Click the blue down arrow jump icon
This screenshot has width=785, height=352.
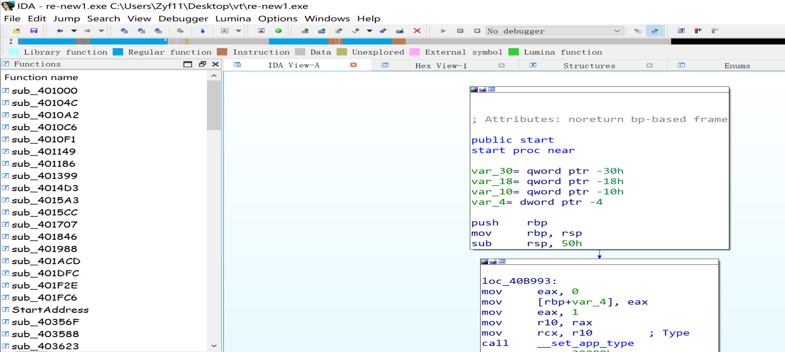[202, 31]
